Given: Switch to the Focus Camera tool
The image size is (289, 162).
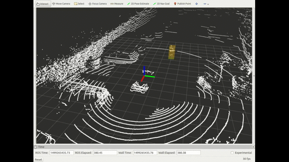Looking at the screenshot, I should pyautogui.click(x=98, y=4).
